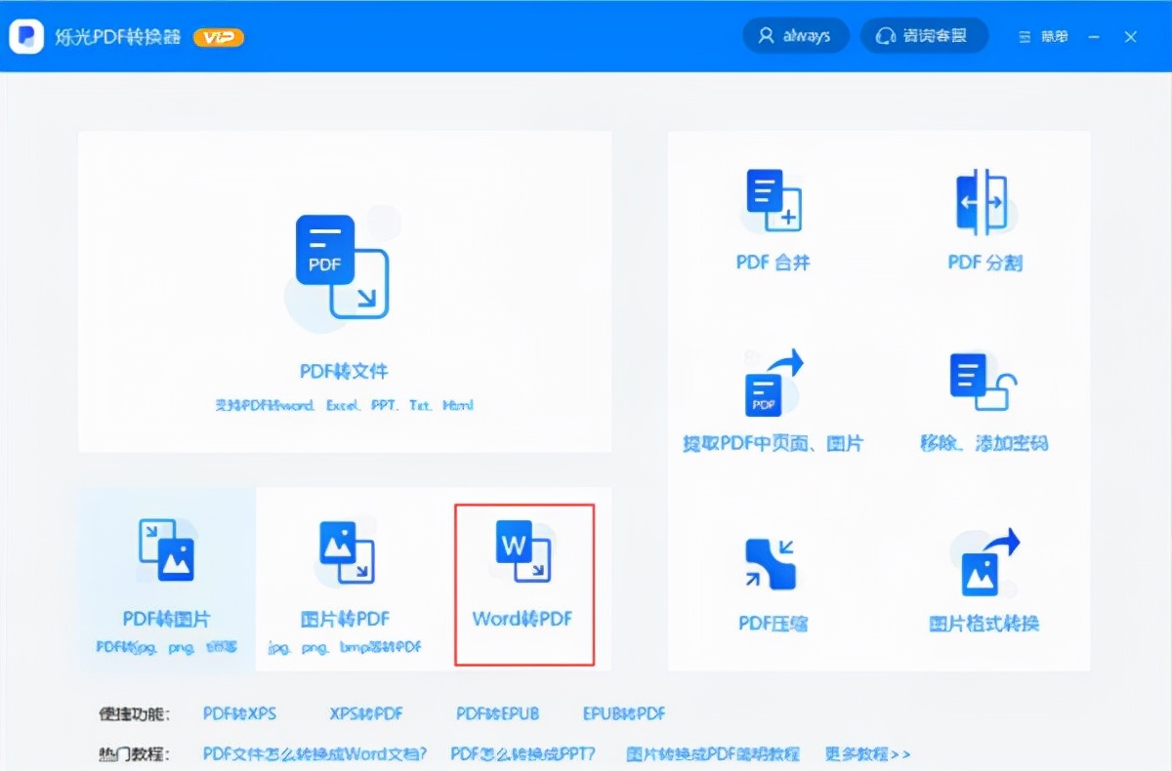Screen dimensions: 1172x771
Task: Open the EPUB转PDF quick function
Action: 623,713
